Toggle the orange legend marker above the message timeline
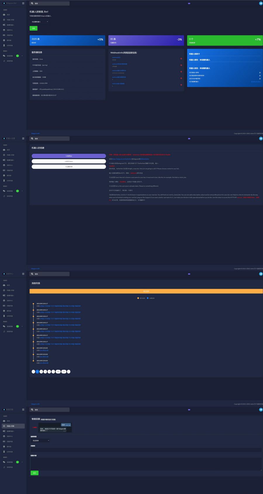Image resolution: width=263 pixels, height=494 pixels. pyautogui.click(x=138, y=298)
